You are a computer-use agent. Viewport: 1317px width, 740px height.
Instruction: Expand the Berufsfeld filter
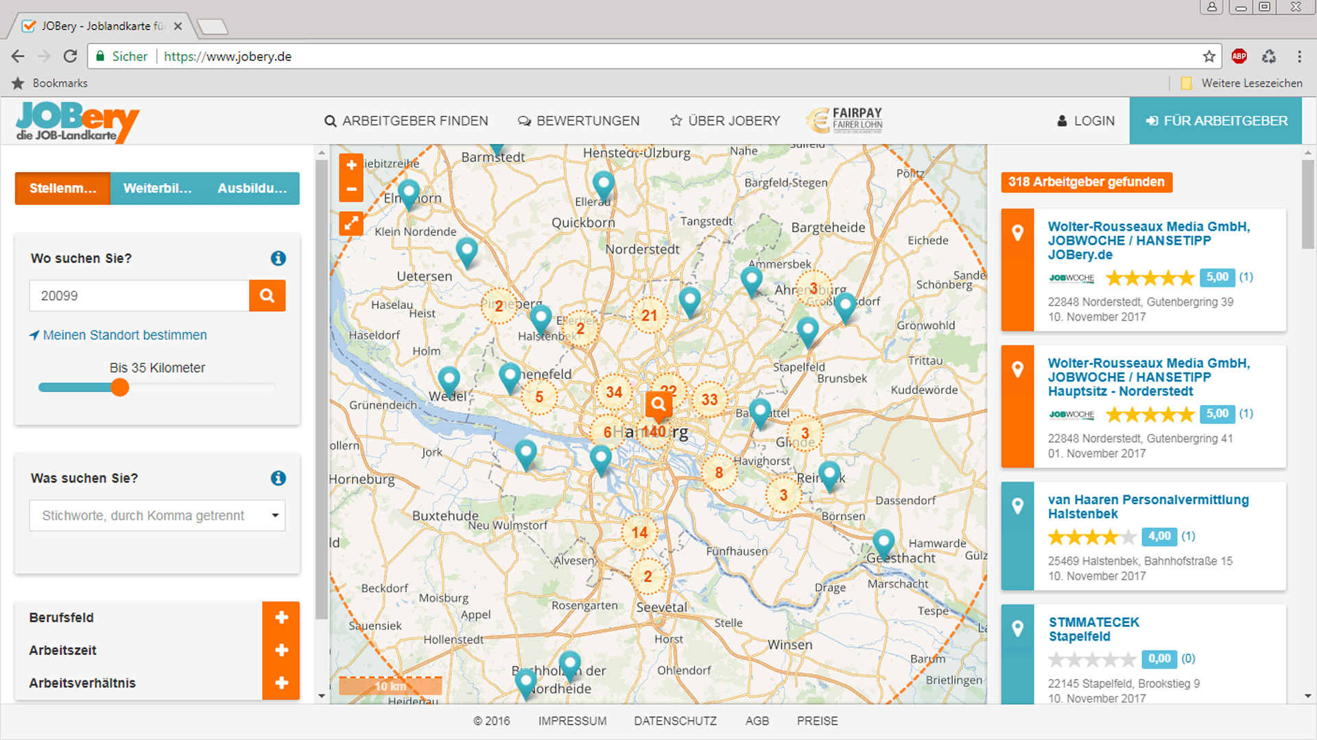[x=281, y=617]
